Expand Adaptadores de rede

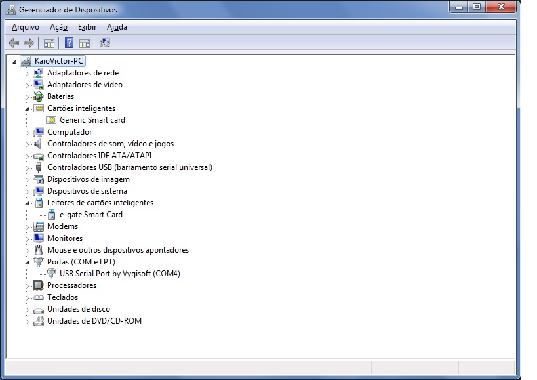coord(27,74)
